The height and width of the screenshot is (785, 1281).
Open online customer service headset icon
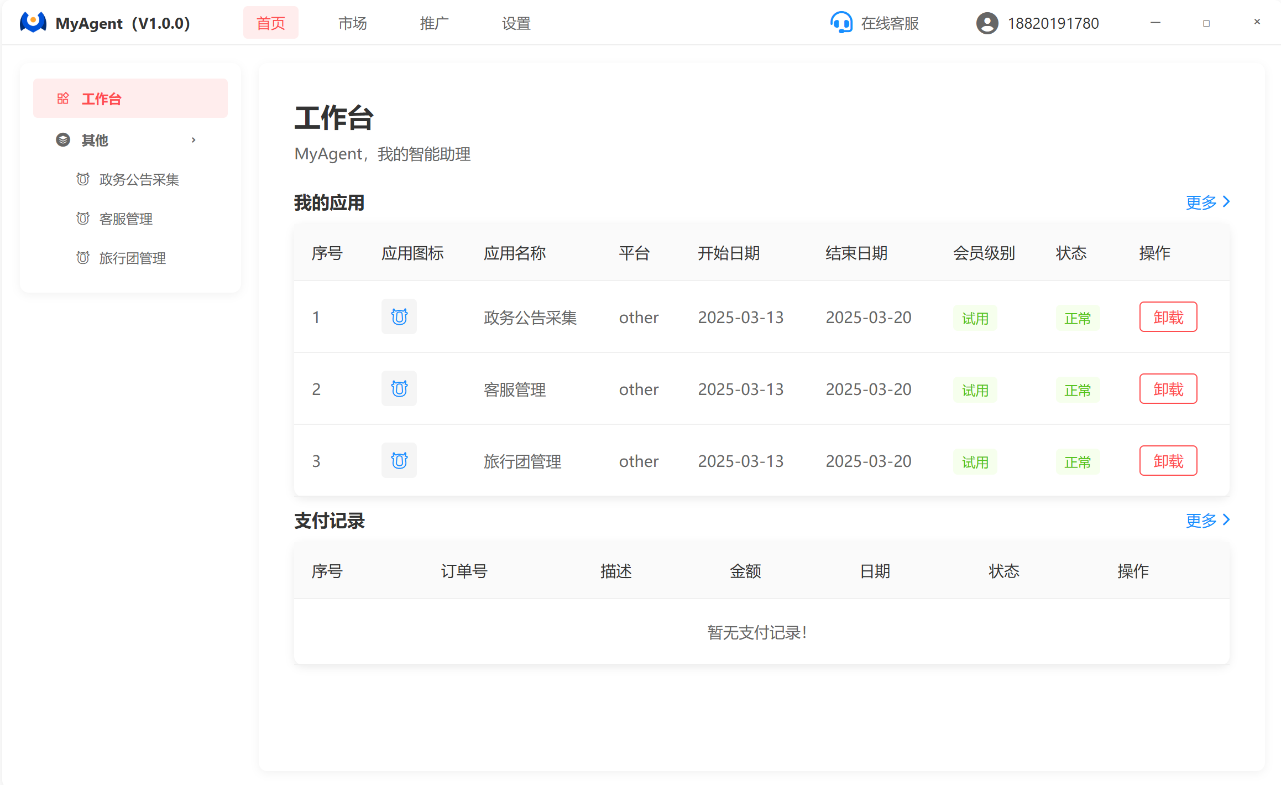click(841, 23)
